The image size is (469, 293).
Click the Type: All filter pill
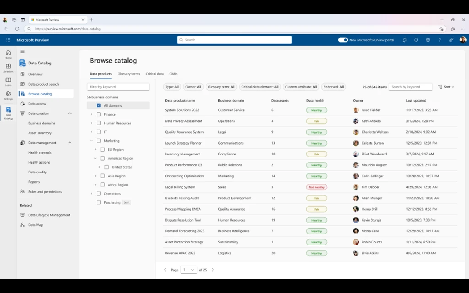click(172, 87)
